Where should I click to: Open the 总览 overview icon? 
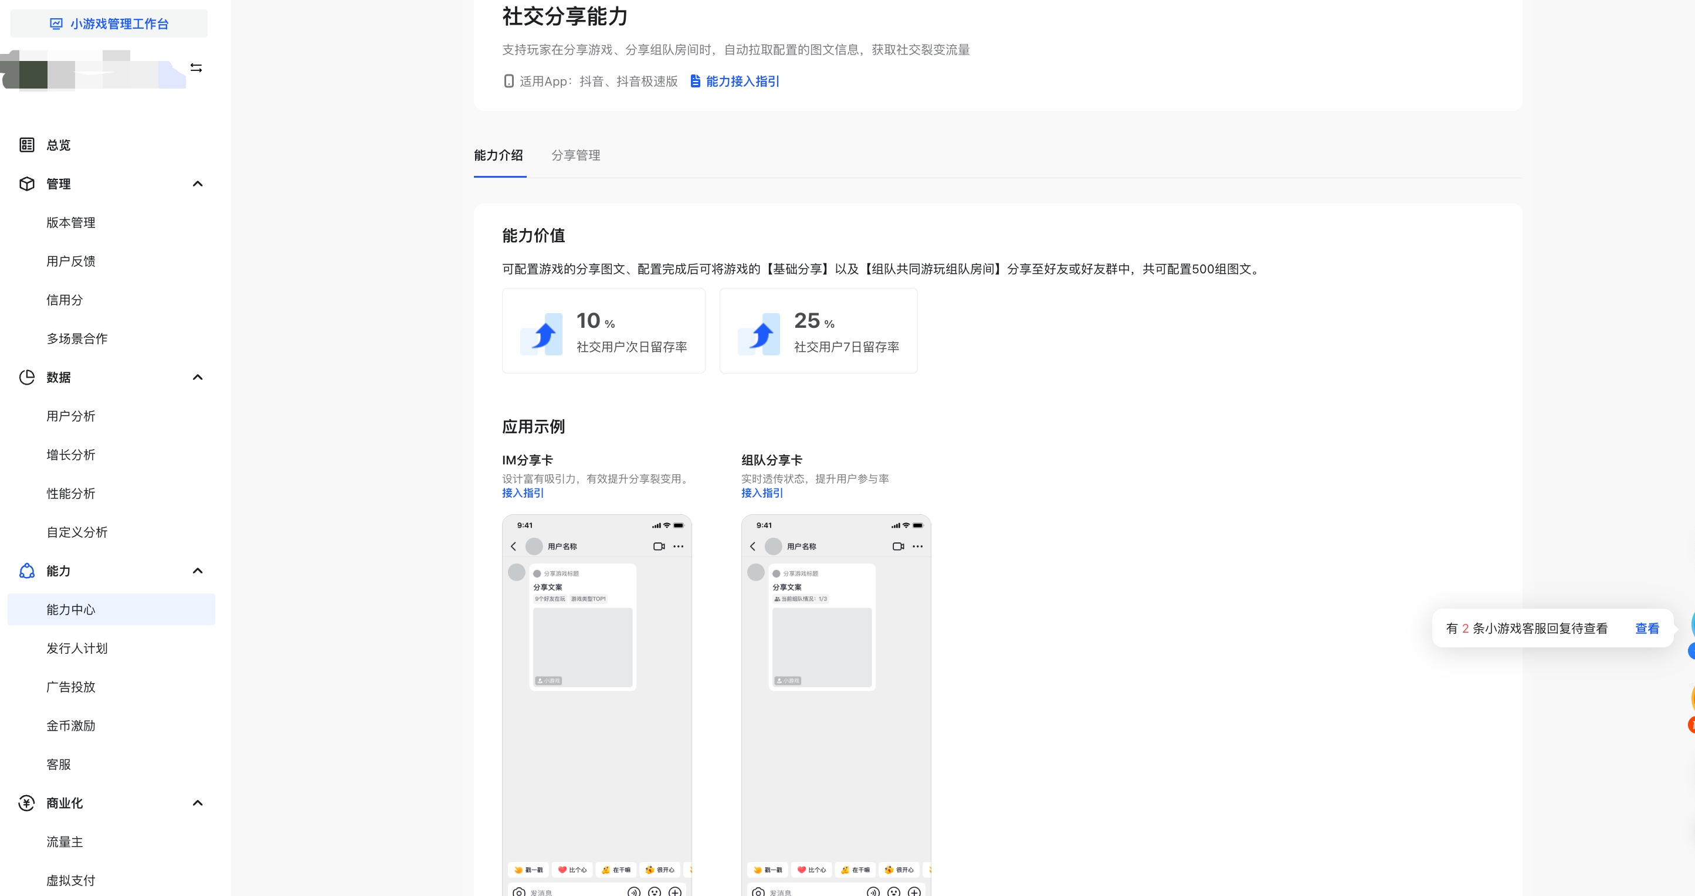pyautogui.click(x=27, y=145)
